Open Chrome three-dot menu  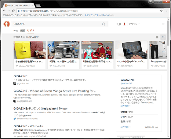167,11
